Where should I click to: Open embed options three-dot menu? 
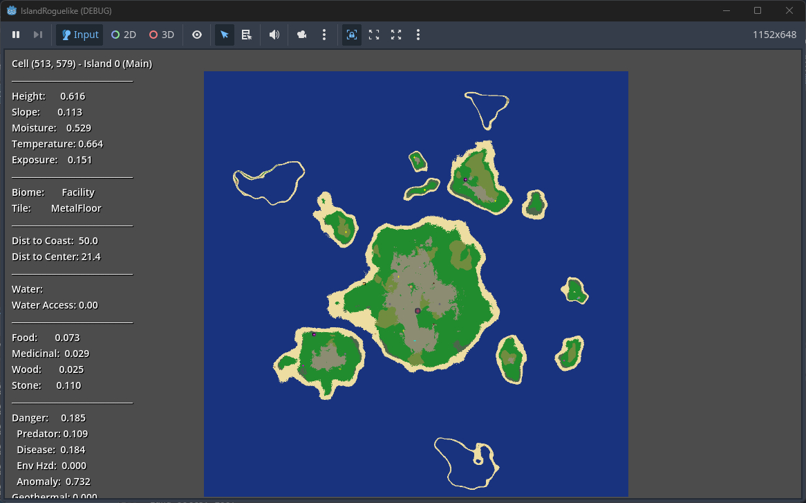pyautogui.click(x=418, y=35)
